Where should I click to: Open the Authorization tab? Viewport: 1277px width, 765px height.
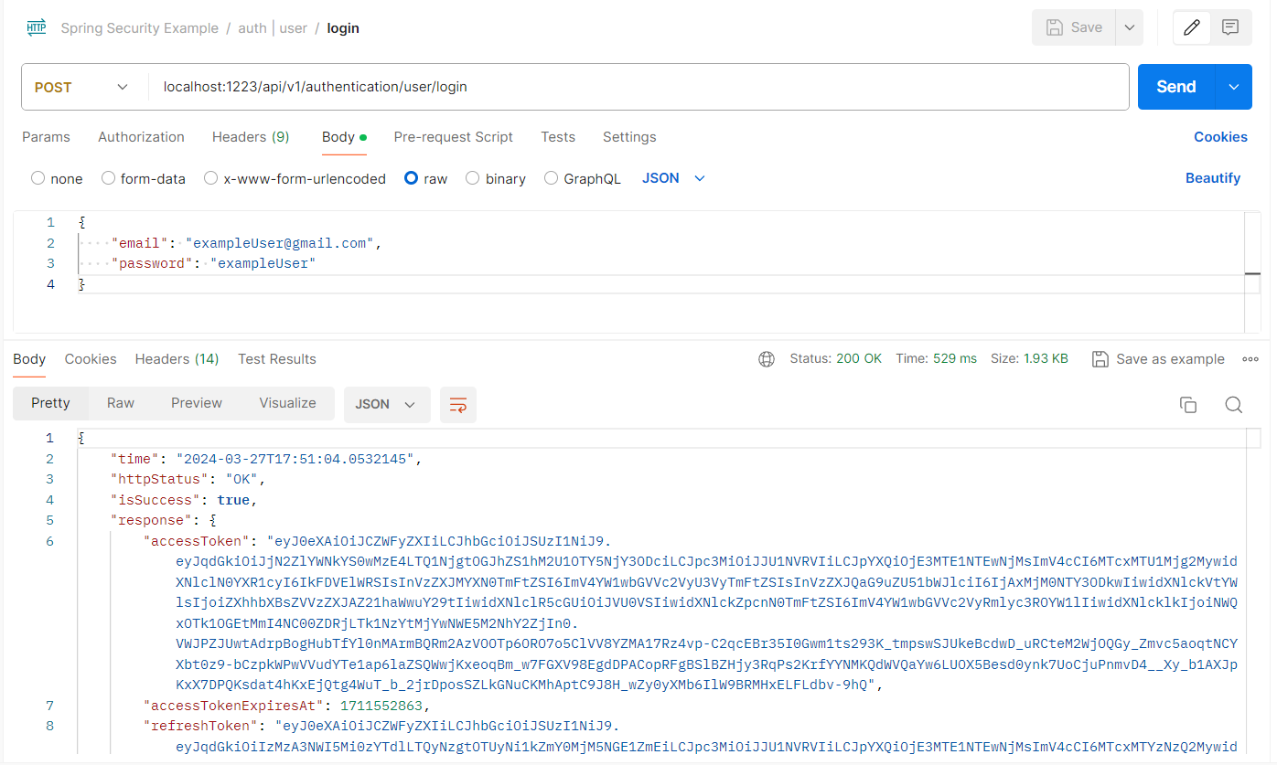coord(141,137)
